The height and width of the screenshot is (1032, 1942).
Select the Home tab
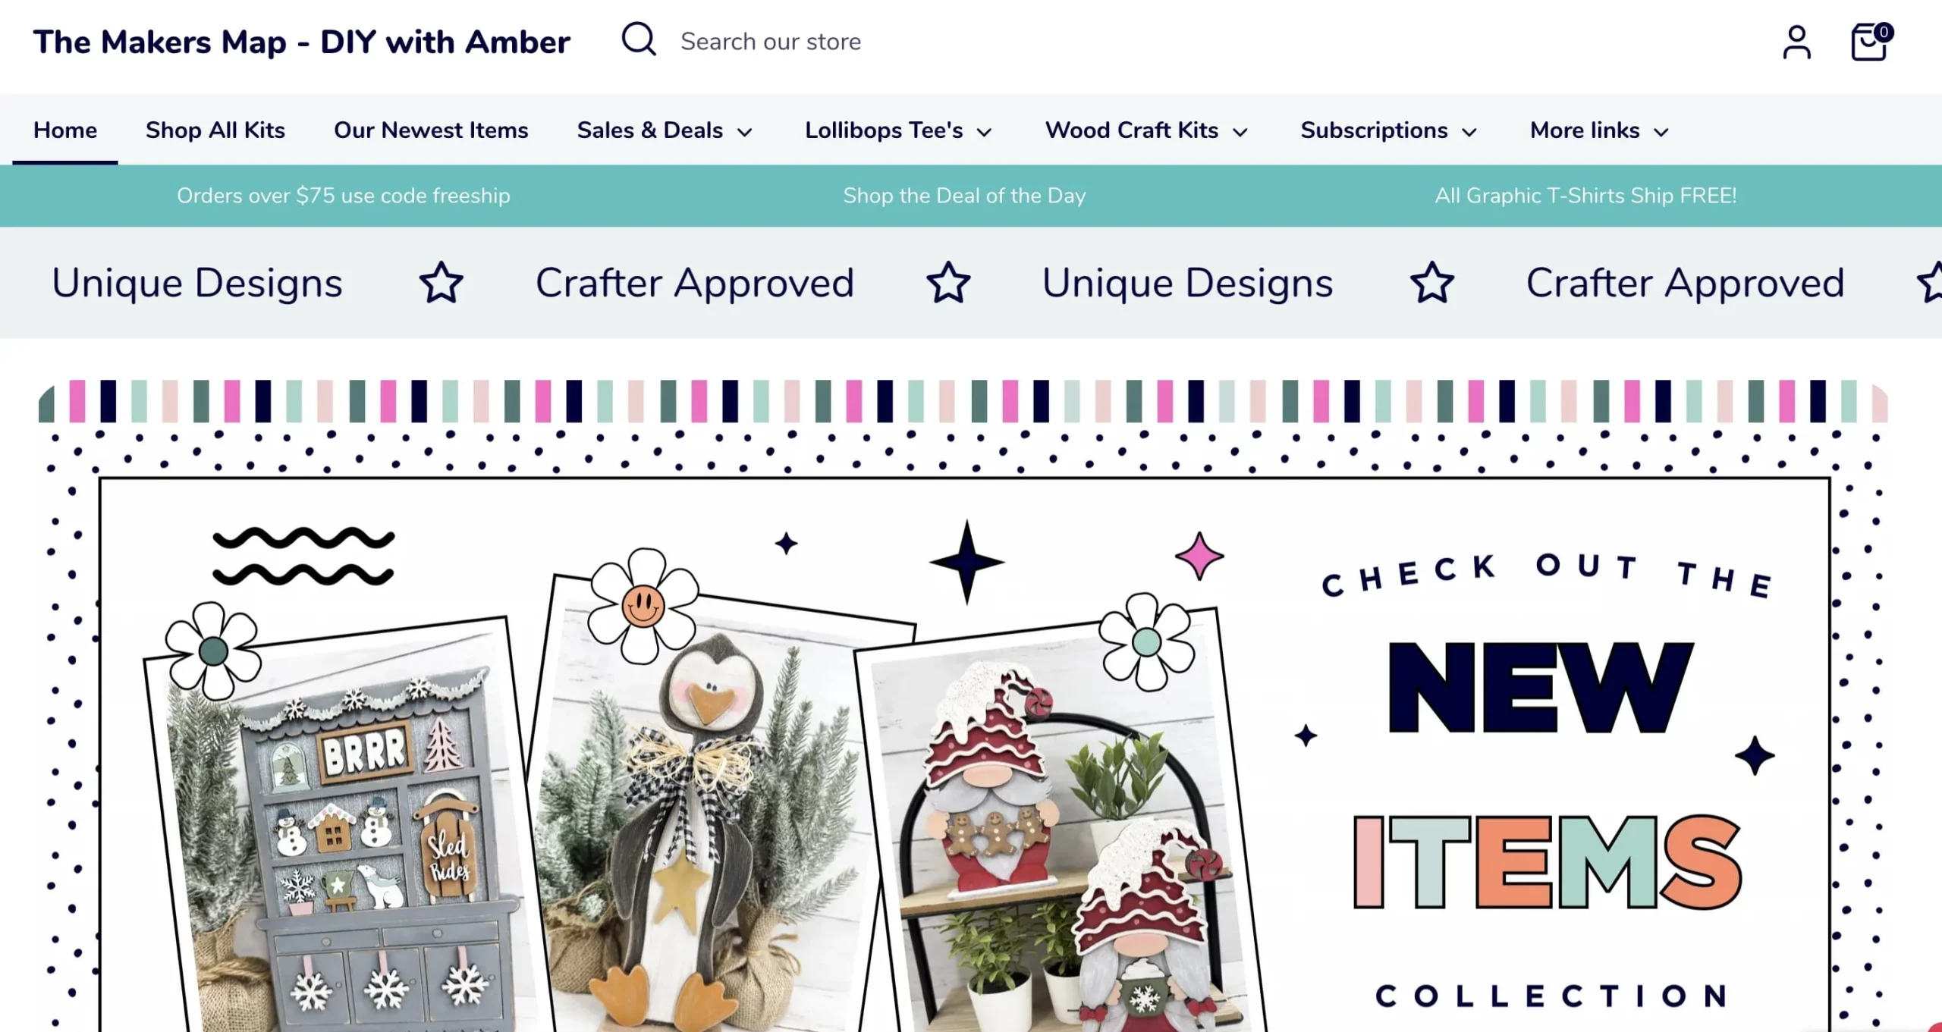coord(64,130)
